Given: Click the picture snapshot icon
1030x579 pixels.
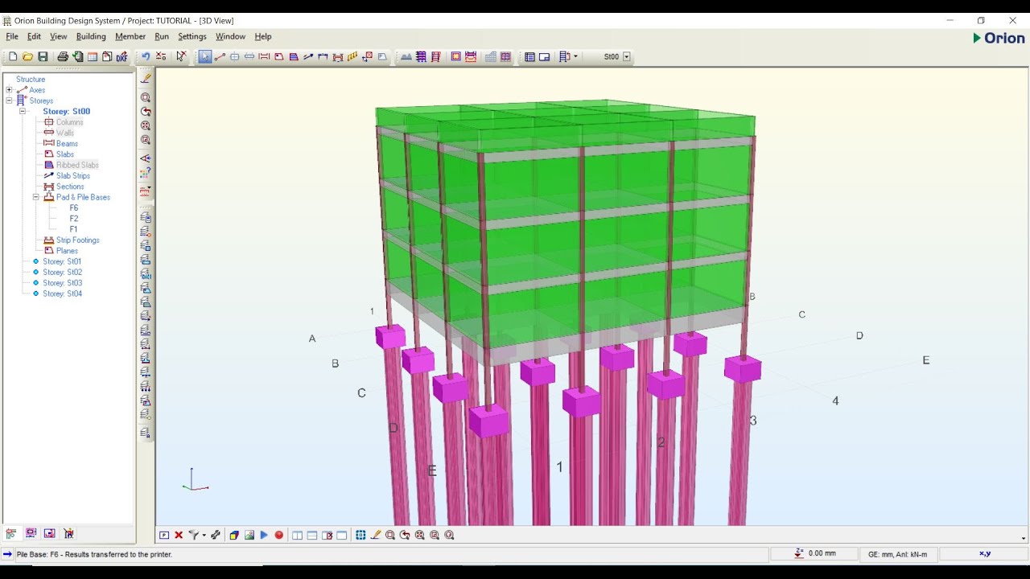Looking at the screenshot, I should tap(249, 535).
